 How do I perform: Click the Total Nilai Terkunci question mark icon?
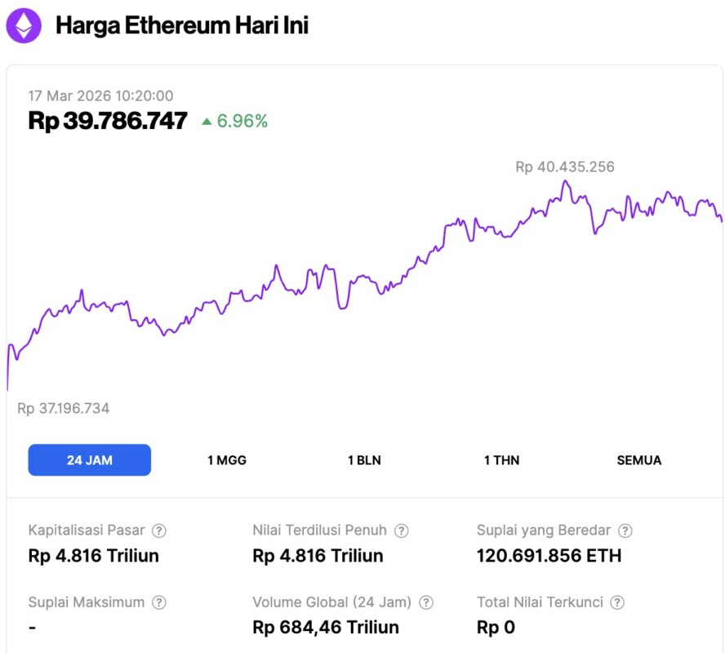pyautogui.click(x=617, y=602)
